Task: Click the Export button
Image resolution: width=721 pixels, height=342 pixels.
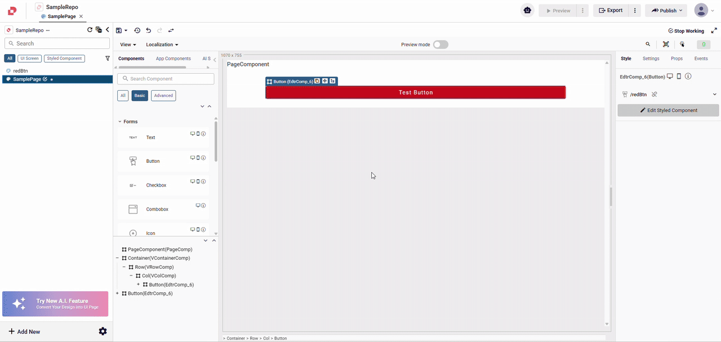Action: coord(611,10)
